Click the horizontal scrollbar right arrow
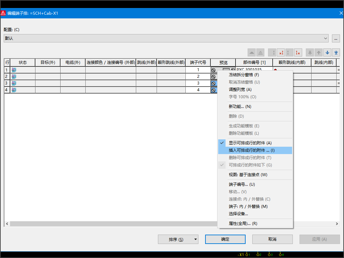The height and width of the screenshot is (258, 344). point(337,224)
